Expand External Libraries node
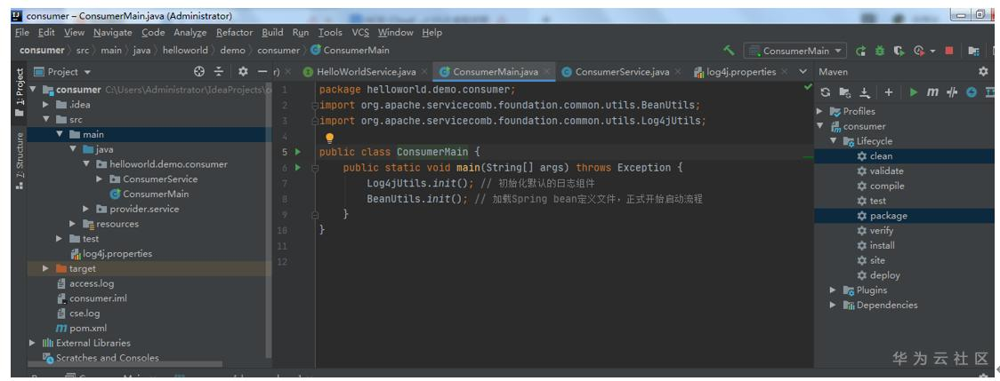 pyautogui.click(x=33, y=343)
